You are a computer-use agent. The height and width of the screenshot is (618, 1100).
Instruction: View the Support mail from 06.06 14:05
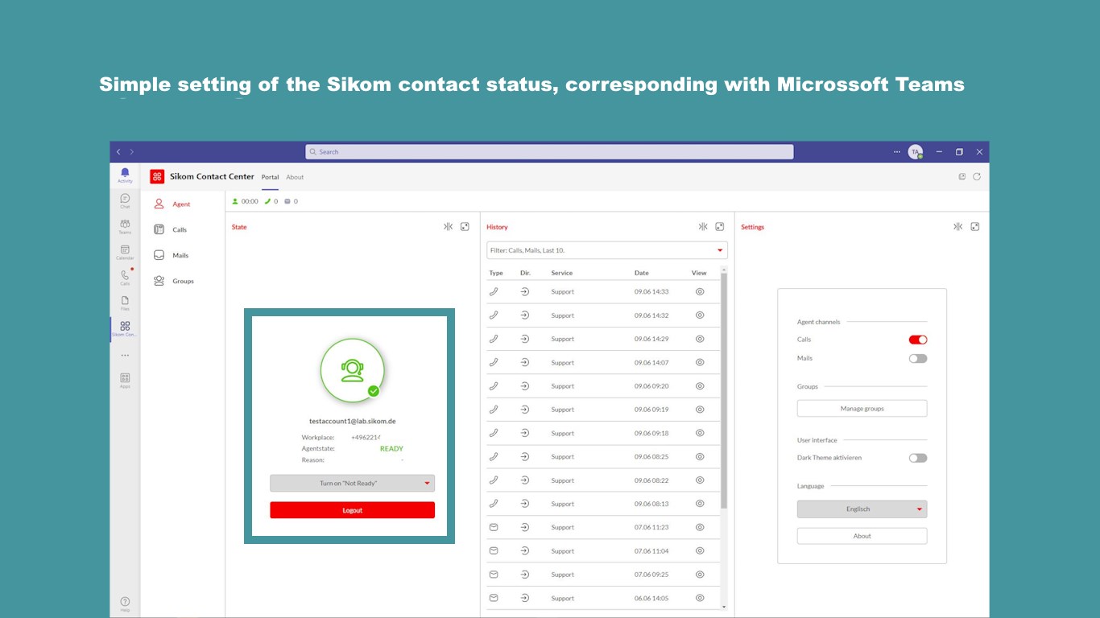pyautogui.click(x=700, y=598)
